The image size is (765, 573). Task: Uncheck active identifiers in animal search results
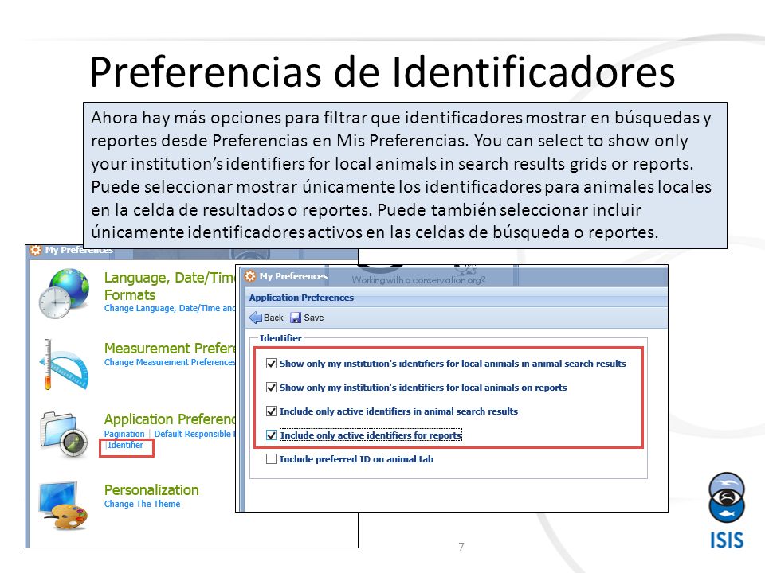[271, 411]
